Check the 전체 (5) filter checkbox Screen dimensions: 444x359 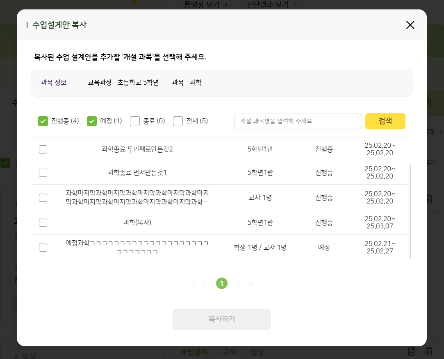tap(178, 121)
